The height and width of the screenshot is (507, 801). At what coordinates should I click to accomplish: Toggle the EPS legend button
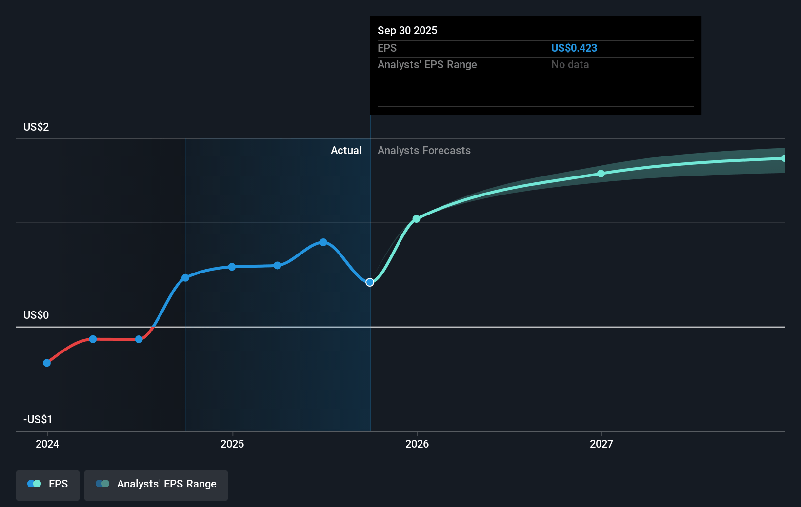pos(48,485)
